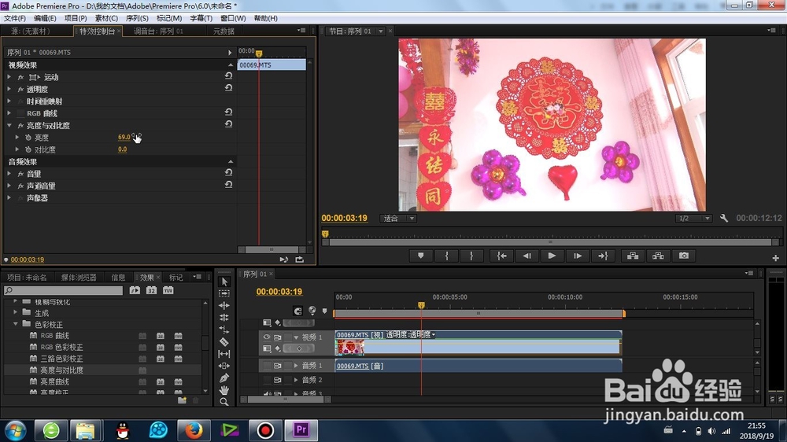
Task: Toggle fx for 运动 effect
Action: (20, 77)
